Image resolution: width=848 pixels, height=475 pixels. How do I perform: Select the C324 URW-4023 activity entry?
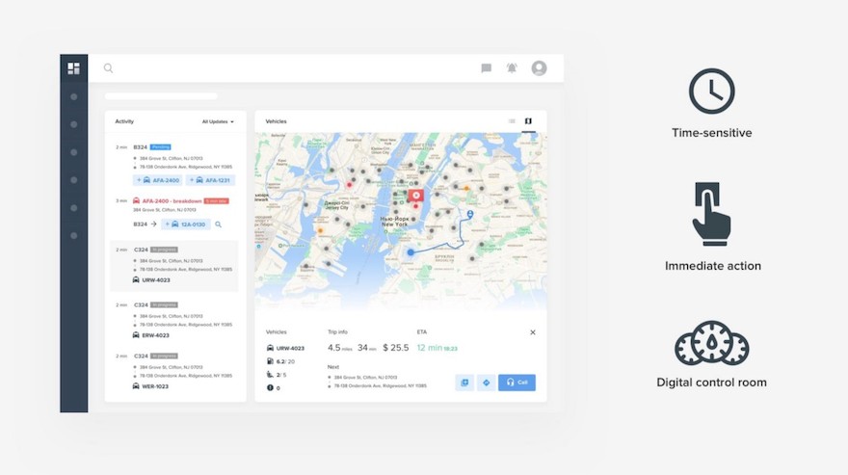[174, 266]
